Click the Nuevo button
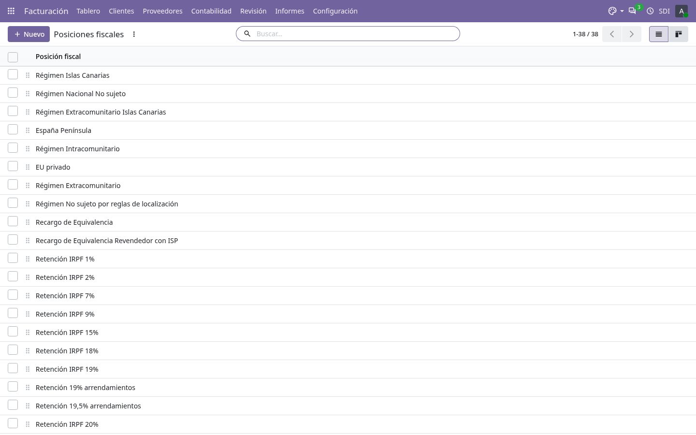The height and width of the screenshot is (435, 696). click(29, 34)
